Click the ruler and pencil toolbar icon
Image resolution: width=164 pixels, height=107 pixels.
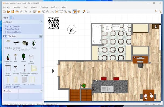(x=56, y=12)
